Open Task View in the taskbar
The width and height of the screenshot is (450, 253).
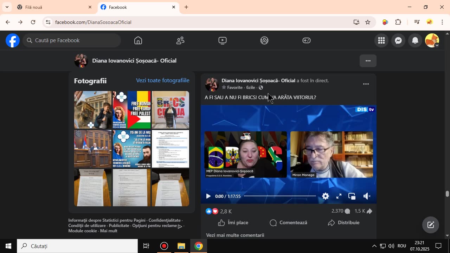146,246
